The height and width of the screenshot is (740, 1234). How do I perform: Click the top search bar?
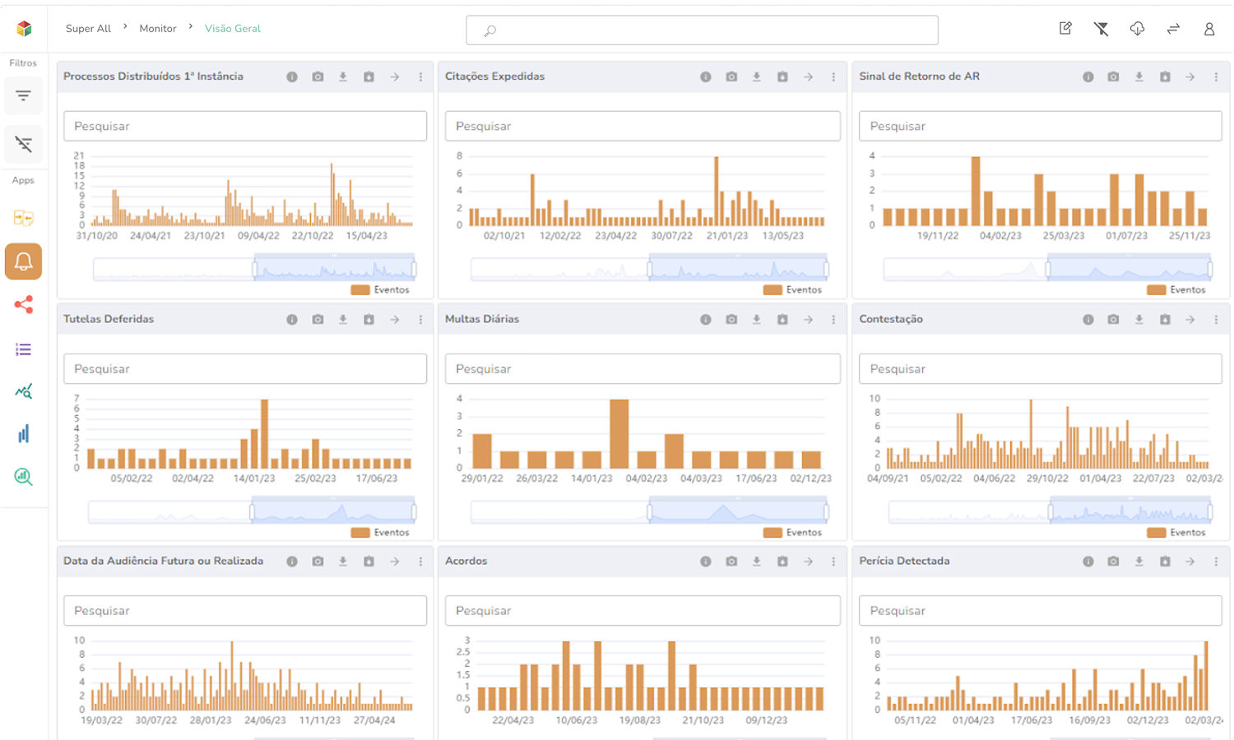pos(702,30)
